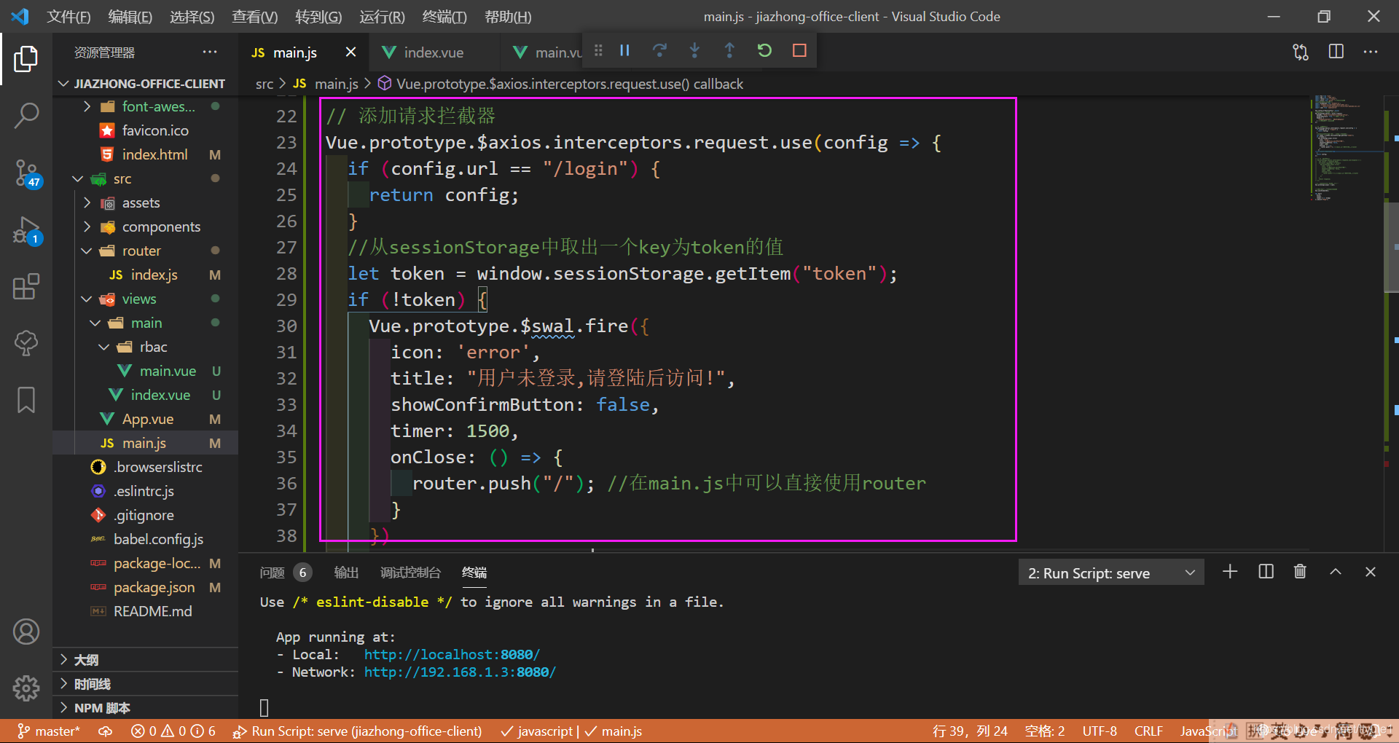Close the main.js editor tab

tap(350, 52)
